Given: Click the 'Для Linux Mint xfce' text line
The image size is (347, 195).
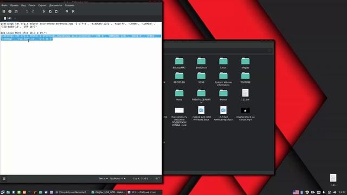Looking at the screenshot, I should click(x=24, y=32).
